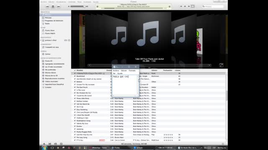Open Música library in sidebar
268x150 pixels.
tap(55, 15)
